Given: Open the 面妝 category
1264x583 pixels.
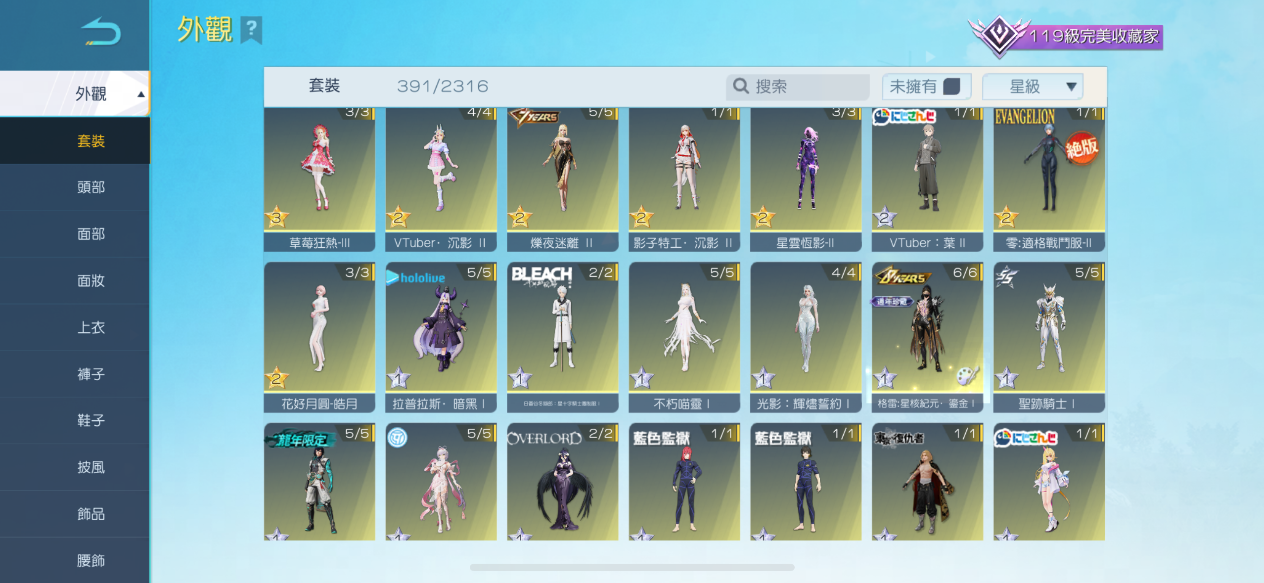Looking at the screenshot, I should pyautogui.click(x=75, y=281).
